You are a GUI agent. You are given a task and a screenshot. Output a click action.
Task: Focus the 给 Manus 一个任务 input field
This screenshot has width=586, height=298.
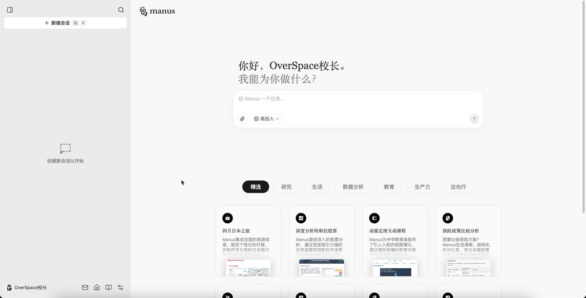pos(358,99)
